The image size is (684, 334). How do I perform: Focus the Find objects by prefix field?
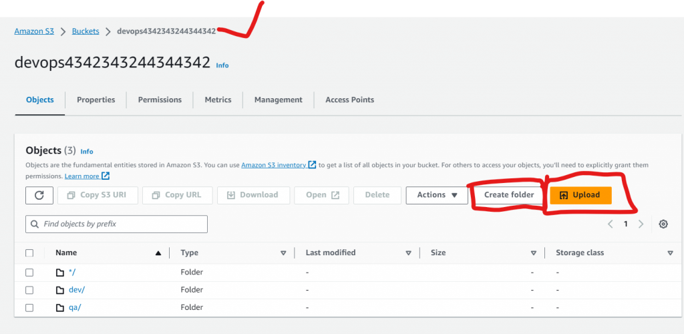pos(116,224)
